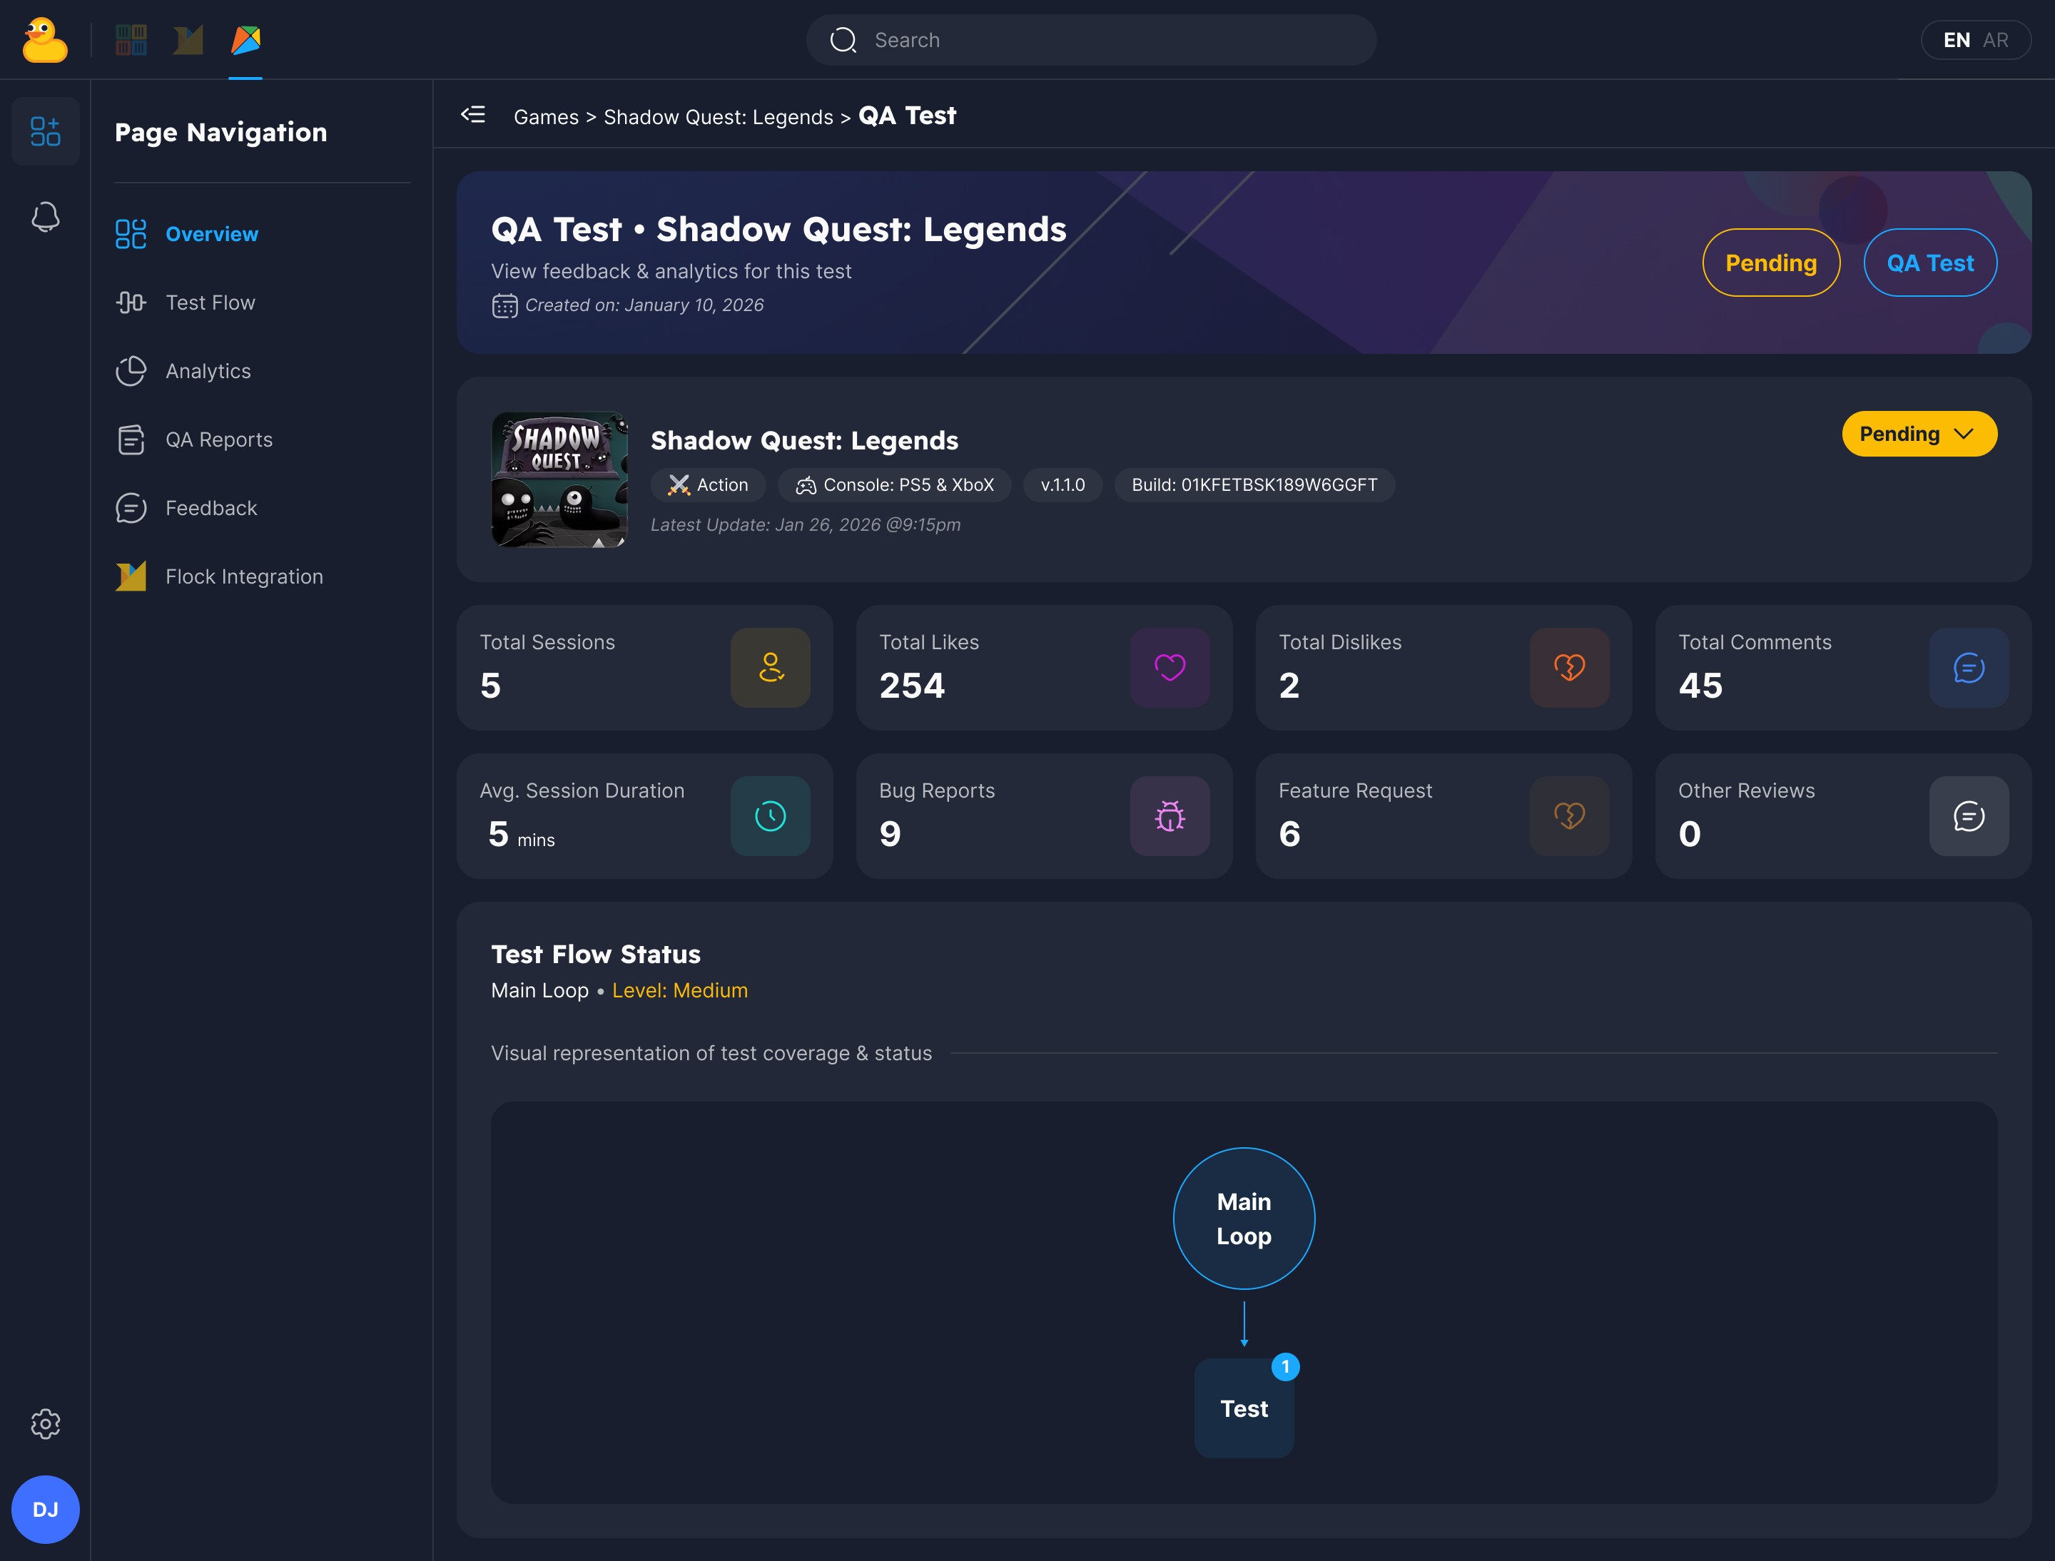The image size is (2055, 1561).
Task: Click the Total Likes heart icon
Action: (1169, 667)
